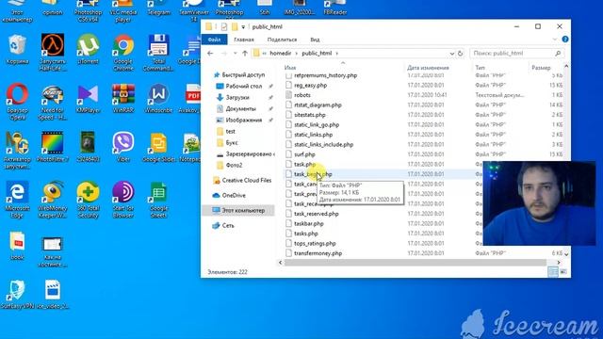Expand the ribbon with the chevron
The width and height of the screenshot is (603, 339).
click(555, 40)
